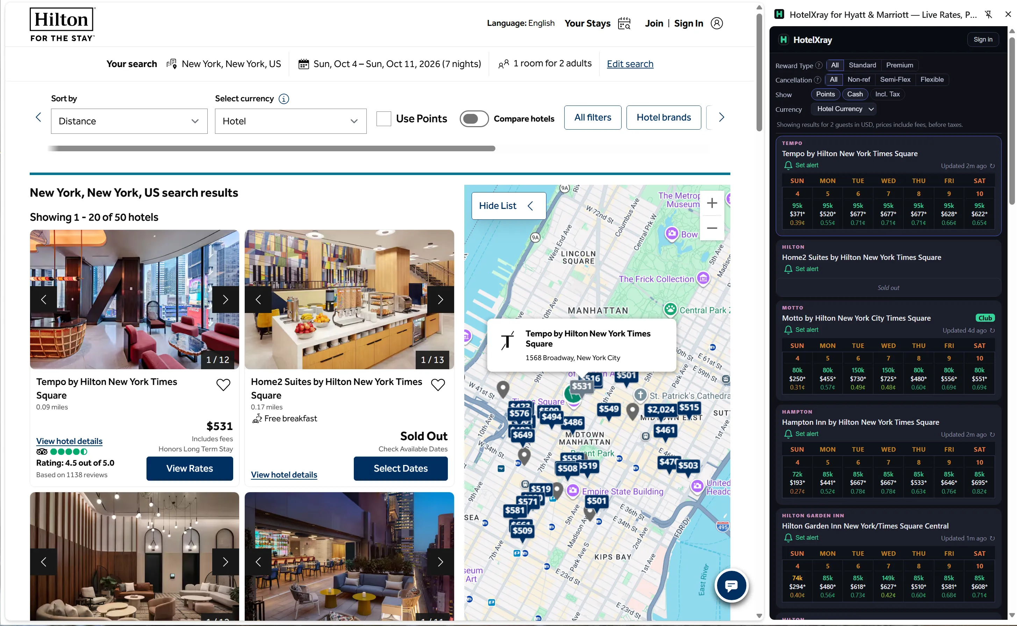Open the Sort by Distance dropdown

[129, 121]
